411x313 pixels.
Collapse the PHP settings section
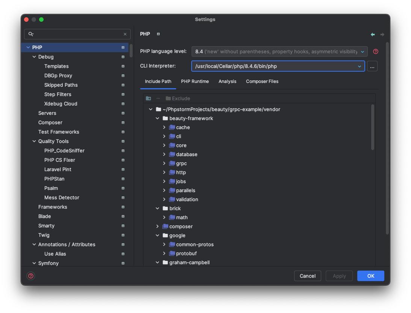click(x=28, y=47)
